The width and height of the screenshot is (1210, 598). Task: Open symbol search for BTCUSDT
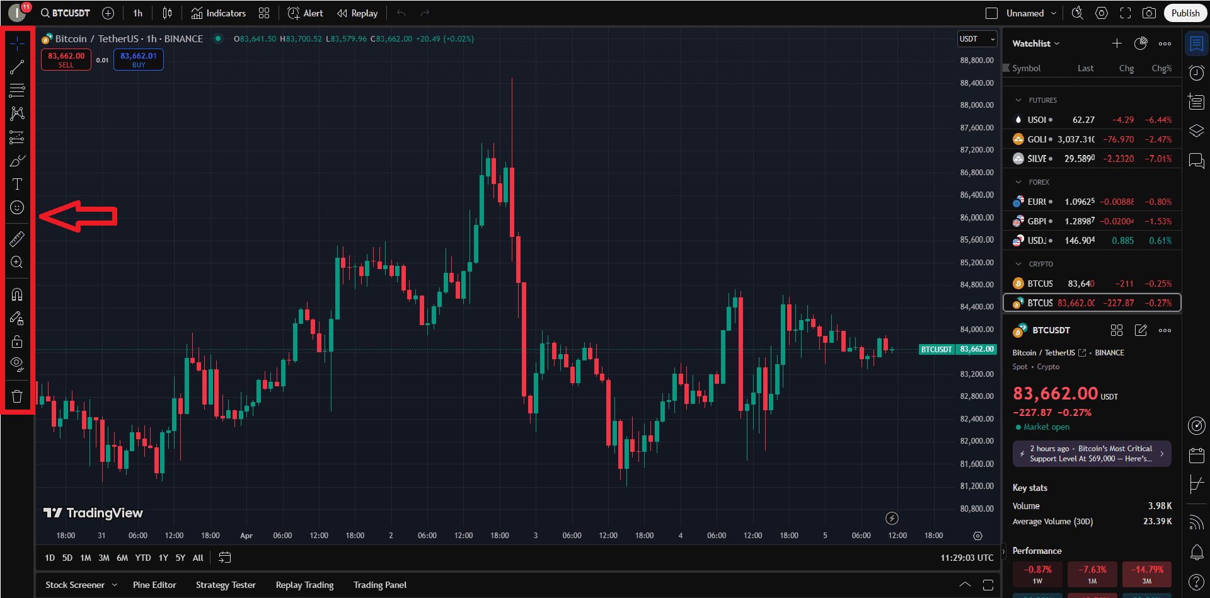(65, 13)
